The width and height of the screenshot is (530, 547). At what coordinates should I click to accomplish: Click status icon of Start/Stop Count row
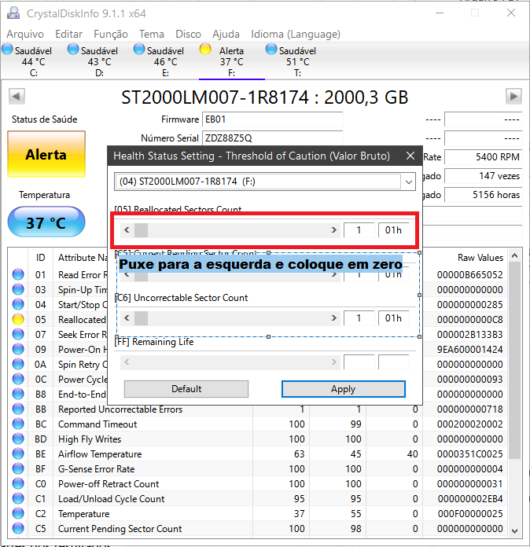click(18, 305)
